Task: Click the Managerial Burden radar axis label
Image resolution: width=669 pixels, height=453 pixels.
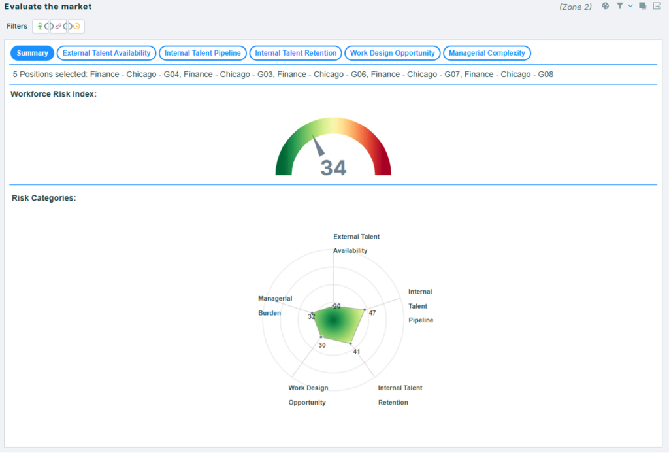Action: coord(275,306)
